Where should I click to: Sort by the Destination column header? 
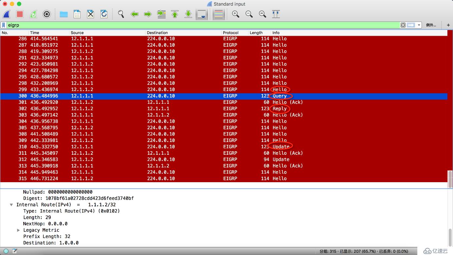point(184,33)
